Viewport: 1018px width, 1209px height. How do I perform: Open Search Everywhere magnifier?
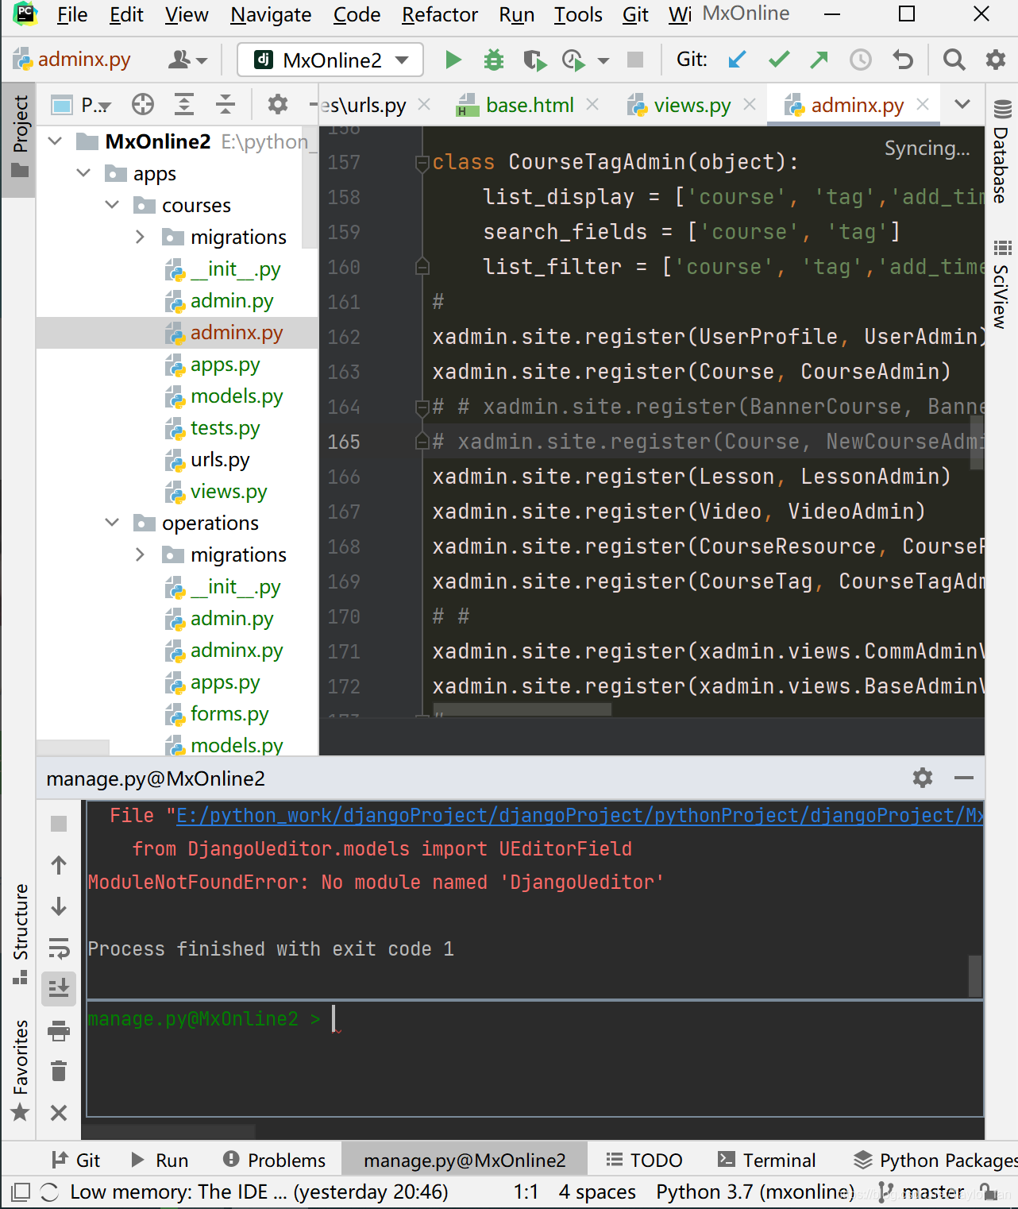(x=954, y=60)
